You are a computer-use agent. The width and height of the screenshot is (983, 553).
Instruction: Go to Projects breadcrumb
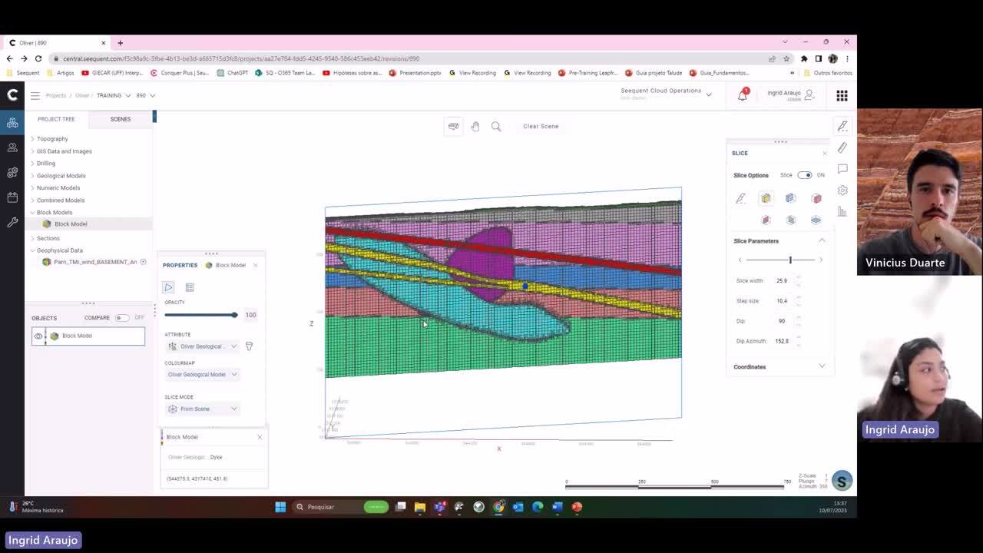(x=56, y=95)
